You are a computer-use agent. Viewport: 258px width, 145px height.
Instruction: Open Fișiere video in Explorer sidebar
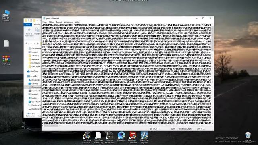click(35, 91)
